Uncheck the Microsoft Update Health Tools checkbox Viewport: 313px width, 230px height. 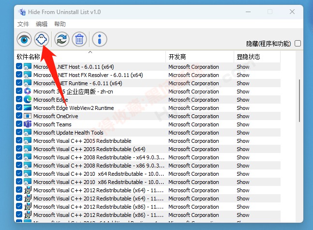[x=19, y=132]
